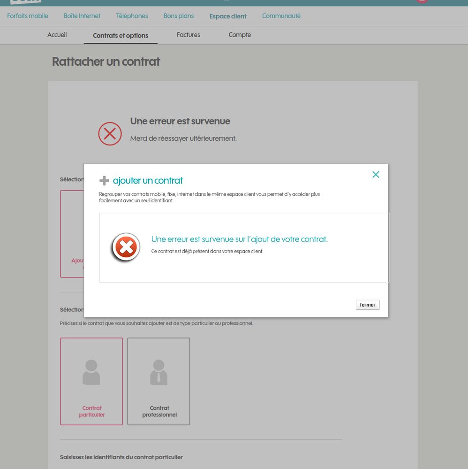Viewport: 468px width, 469px height.
Task: Click the fermer button
Action: click(x=367, y=305)
